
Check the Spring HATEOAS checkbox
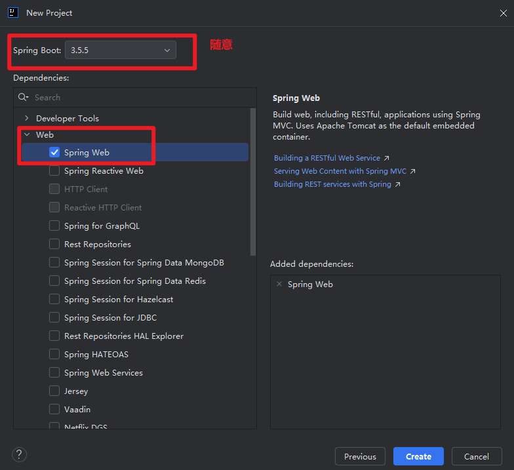pyautogui.click(x=54, y=354)
